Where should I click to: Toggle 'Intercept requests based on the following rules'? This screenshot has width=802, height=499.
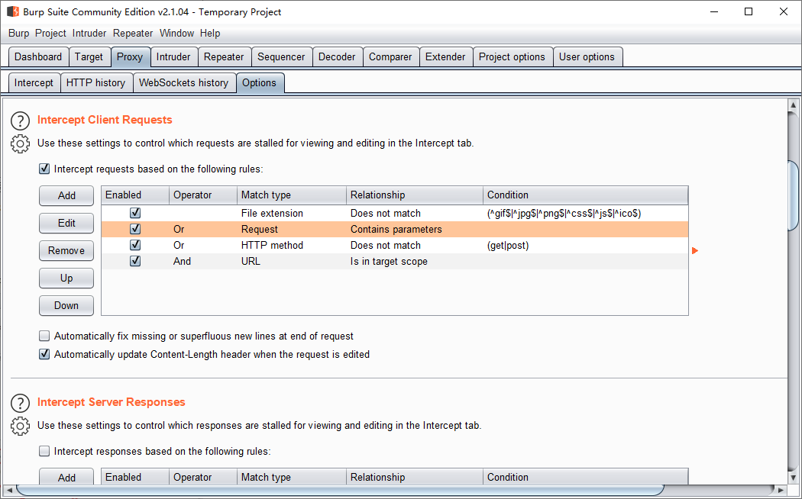[44, 169]
